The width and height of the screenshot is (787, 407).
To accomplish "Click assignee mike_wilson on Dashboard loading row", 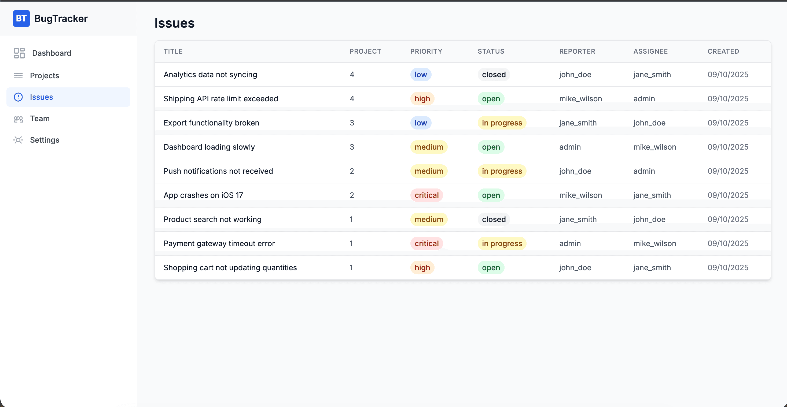I will pyautogui.click(x=655, y=147).
